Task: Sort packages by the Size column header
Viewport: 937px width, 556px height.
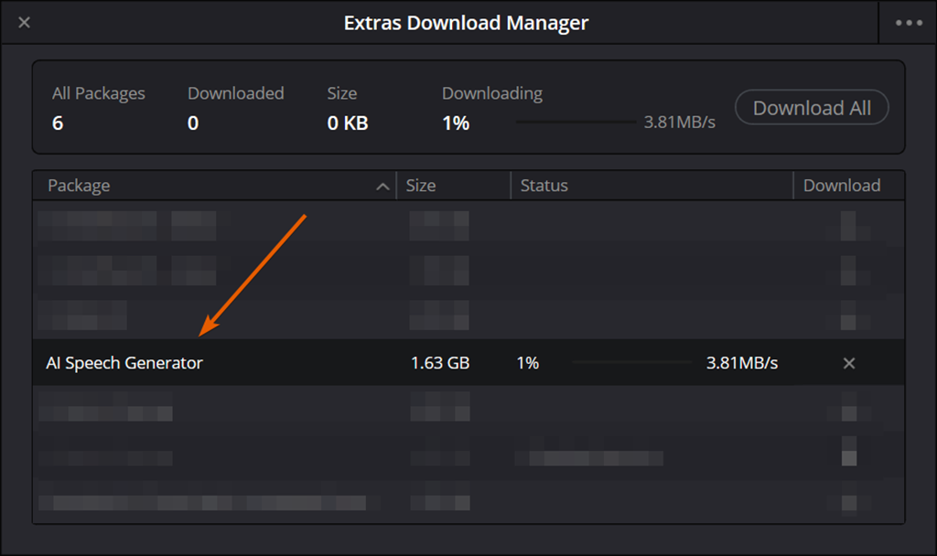Action: [421, 186]
